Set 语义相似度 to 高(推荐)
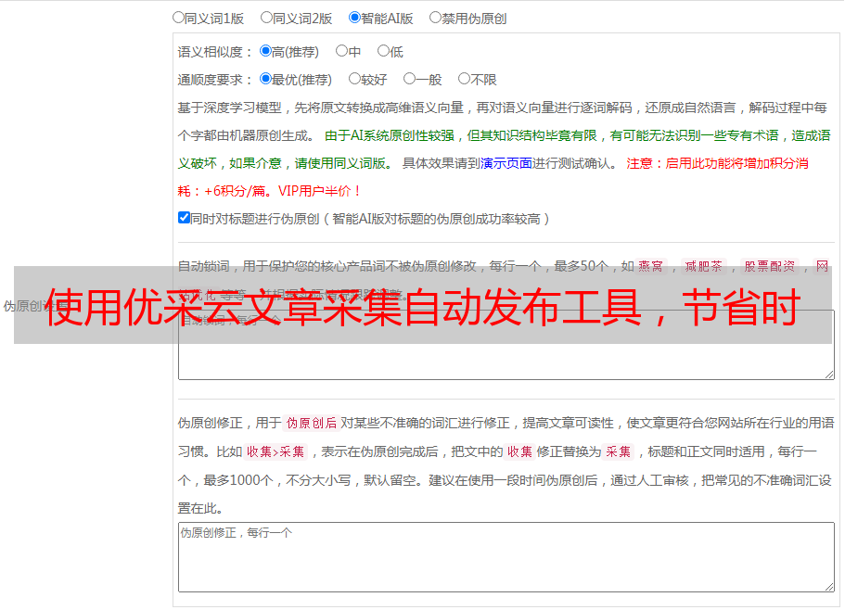845x610 pixels. click(265, 51)
